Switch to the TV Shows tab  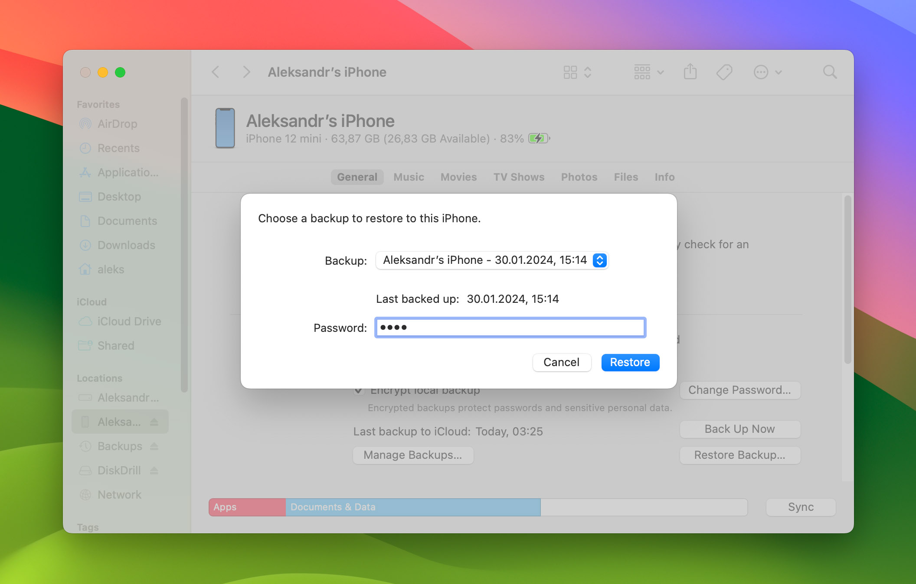[519, 177]
